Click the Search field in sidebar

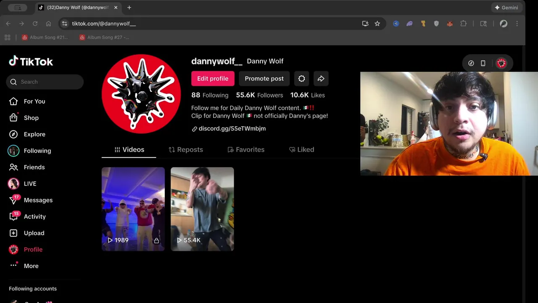[x=45, y=82]
